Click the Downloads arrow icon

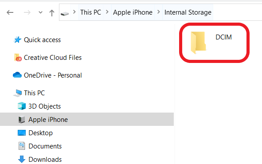tap(22, 159)
